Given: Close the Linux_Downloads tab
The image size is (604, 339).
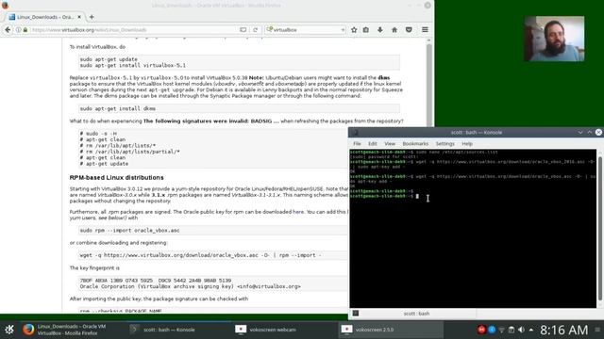Looking at the screenshot, I should 79,17.
